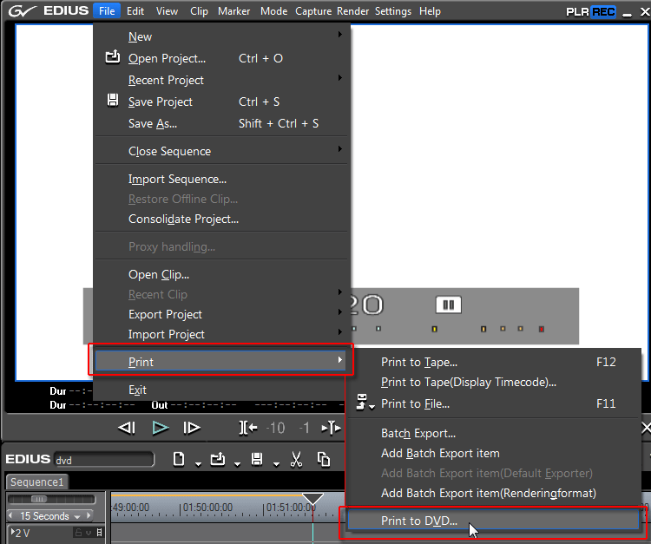This screenshot has height=544, width=651.
Task: Click the timeline scale increase arrow
Action: pos(89,515)
